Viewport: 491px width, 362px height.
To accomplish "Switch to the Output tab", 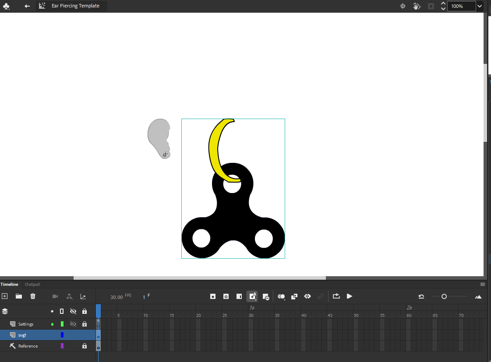I will click(32, 285).
